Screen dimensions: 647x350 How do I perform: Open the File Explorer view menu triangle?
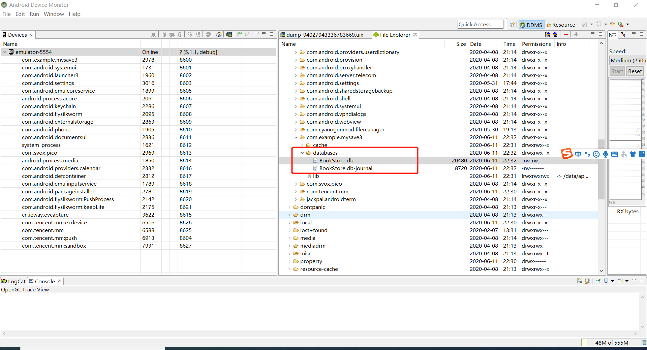[586, 33]
